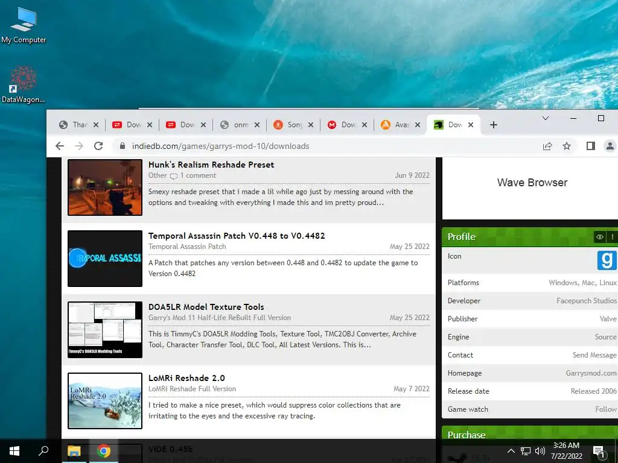Open File Explorer from the taskbar
This screenshot has height=463, width=618.
pyautogui.click(x=74, y=451)
